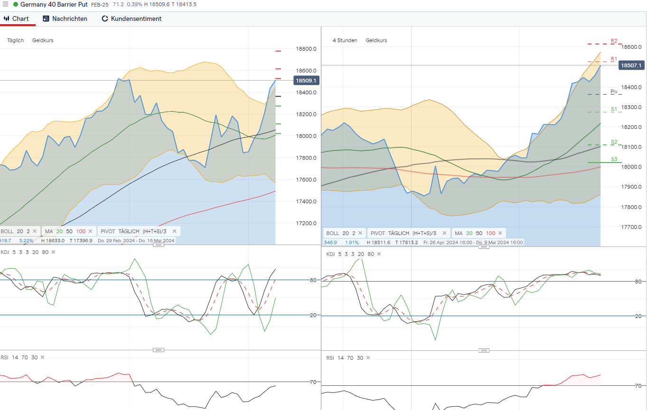
Task: Click the 18600.0 label on 4-hour price axis
Action: 631,47
